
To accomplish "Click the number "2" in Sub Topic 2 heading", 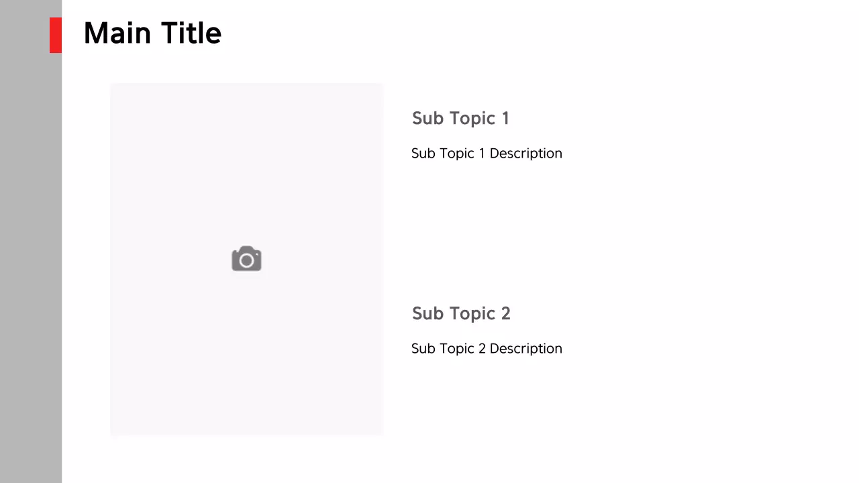I will (505, 314).
